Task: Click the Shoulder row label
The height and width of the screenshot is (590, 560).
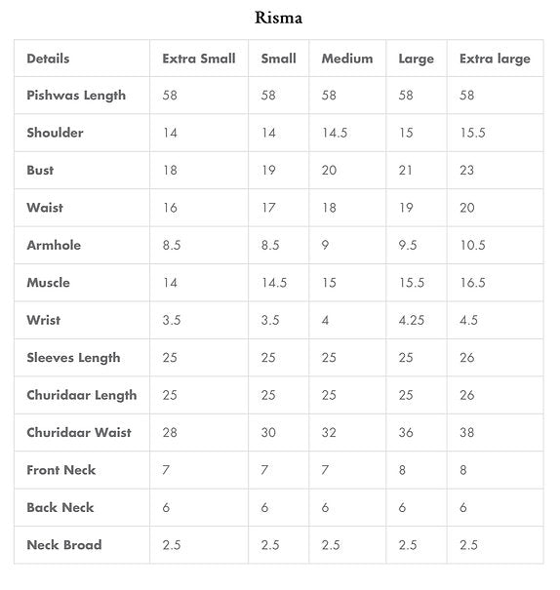Action: (x=56, y=133)
